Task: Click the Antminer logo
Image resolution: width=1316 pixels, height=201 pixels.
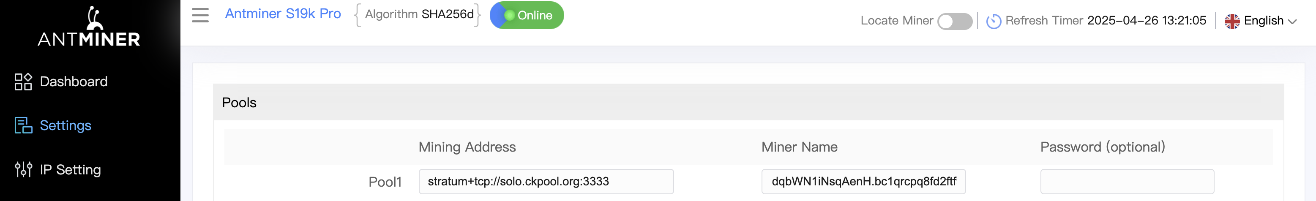Action: pyautogui.click(x=90, y=27)
